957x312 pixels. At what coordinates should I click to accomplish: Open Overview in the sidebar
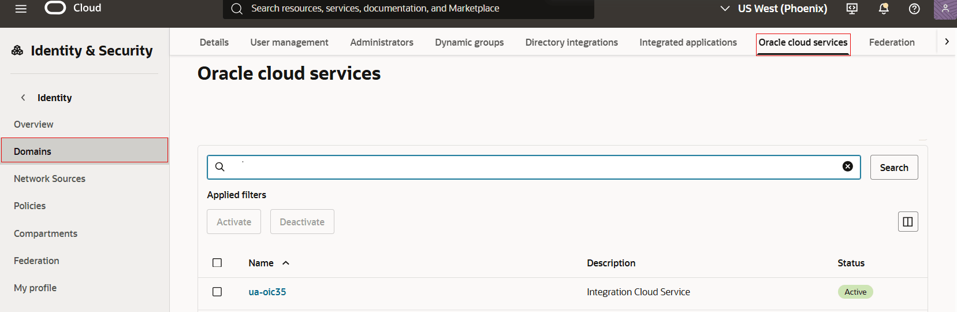tap(33, 124)
